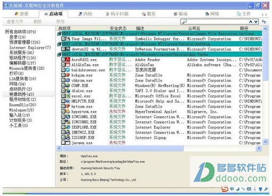The height and width of the screenshot is (196, 272).
Task: Select 资源管理器(326) category
Action: pyautogui.click(x=25, y=42)
